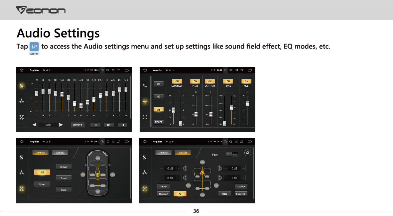Tap right arrow beside car on Common screen
Screen dimensions: 393x216
point(112,175)
